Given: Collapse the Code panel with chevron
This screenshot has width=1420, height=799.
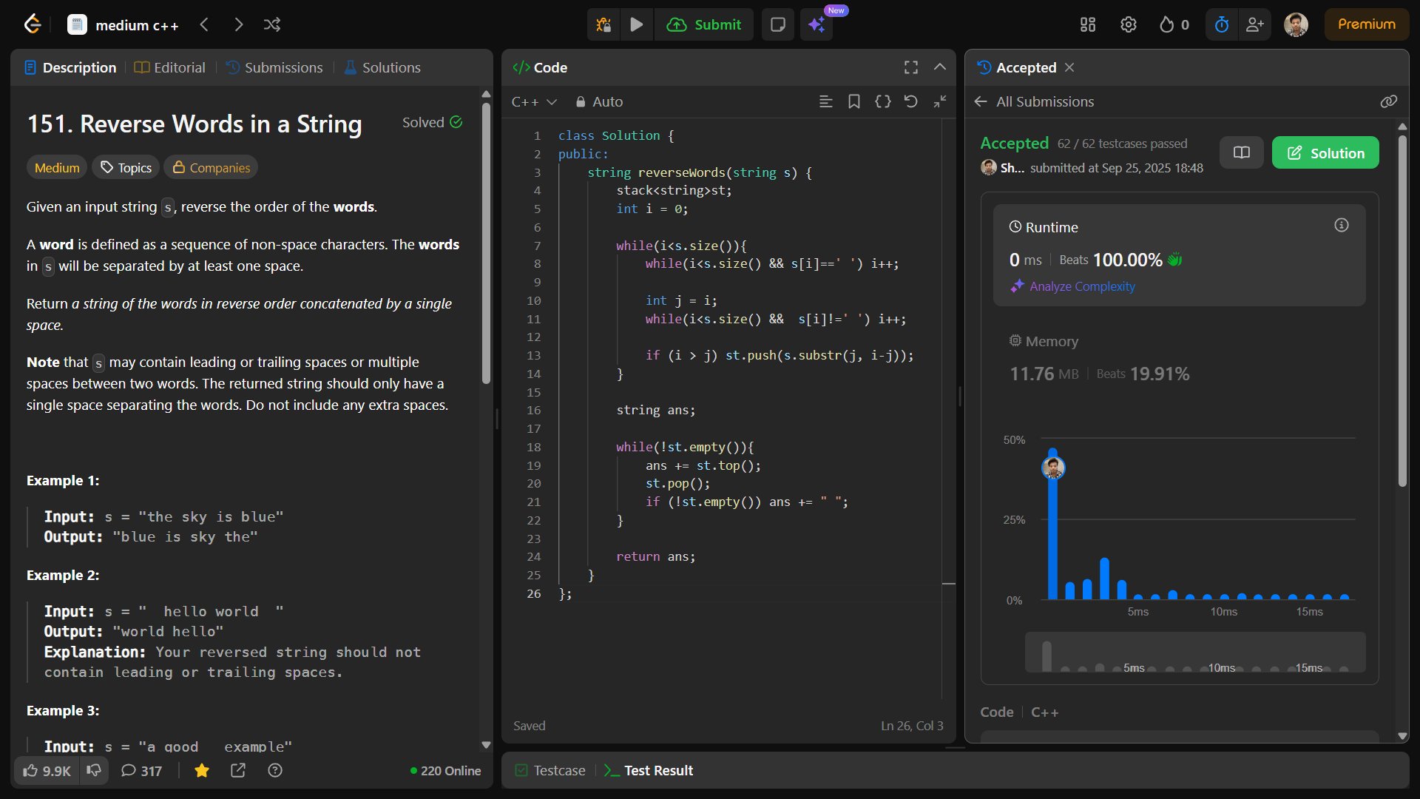Looking at the screenshot, I should [x=939, y=67].
